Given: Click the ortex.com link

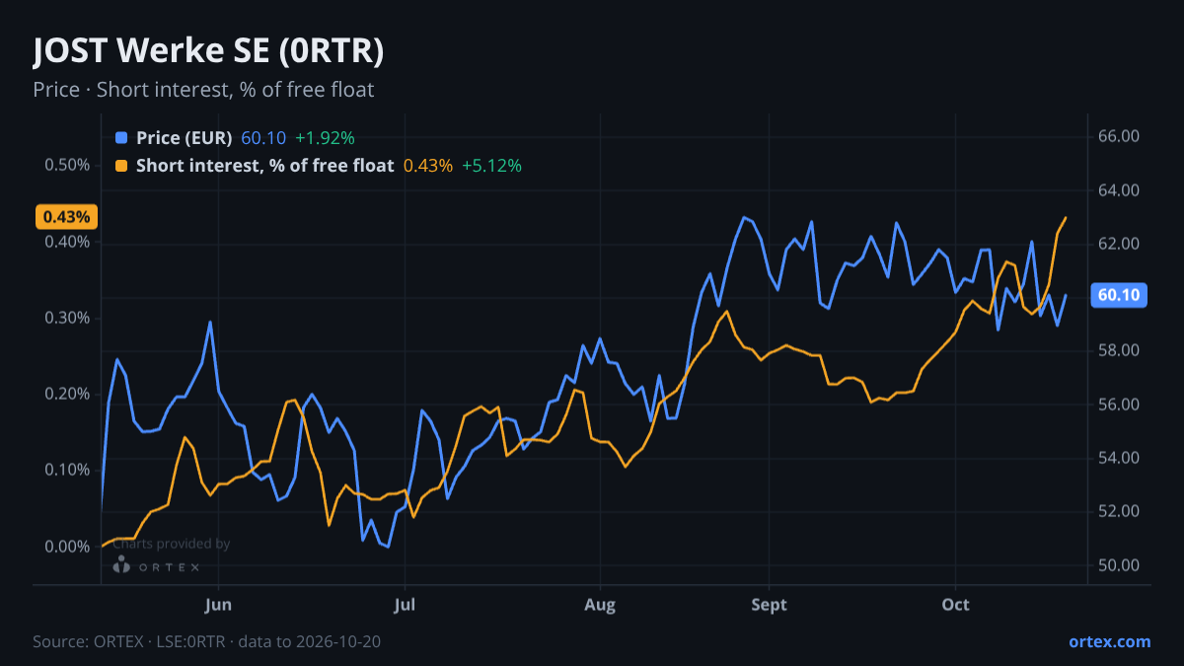Looking at the screenshot, I should (1110, 641).
